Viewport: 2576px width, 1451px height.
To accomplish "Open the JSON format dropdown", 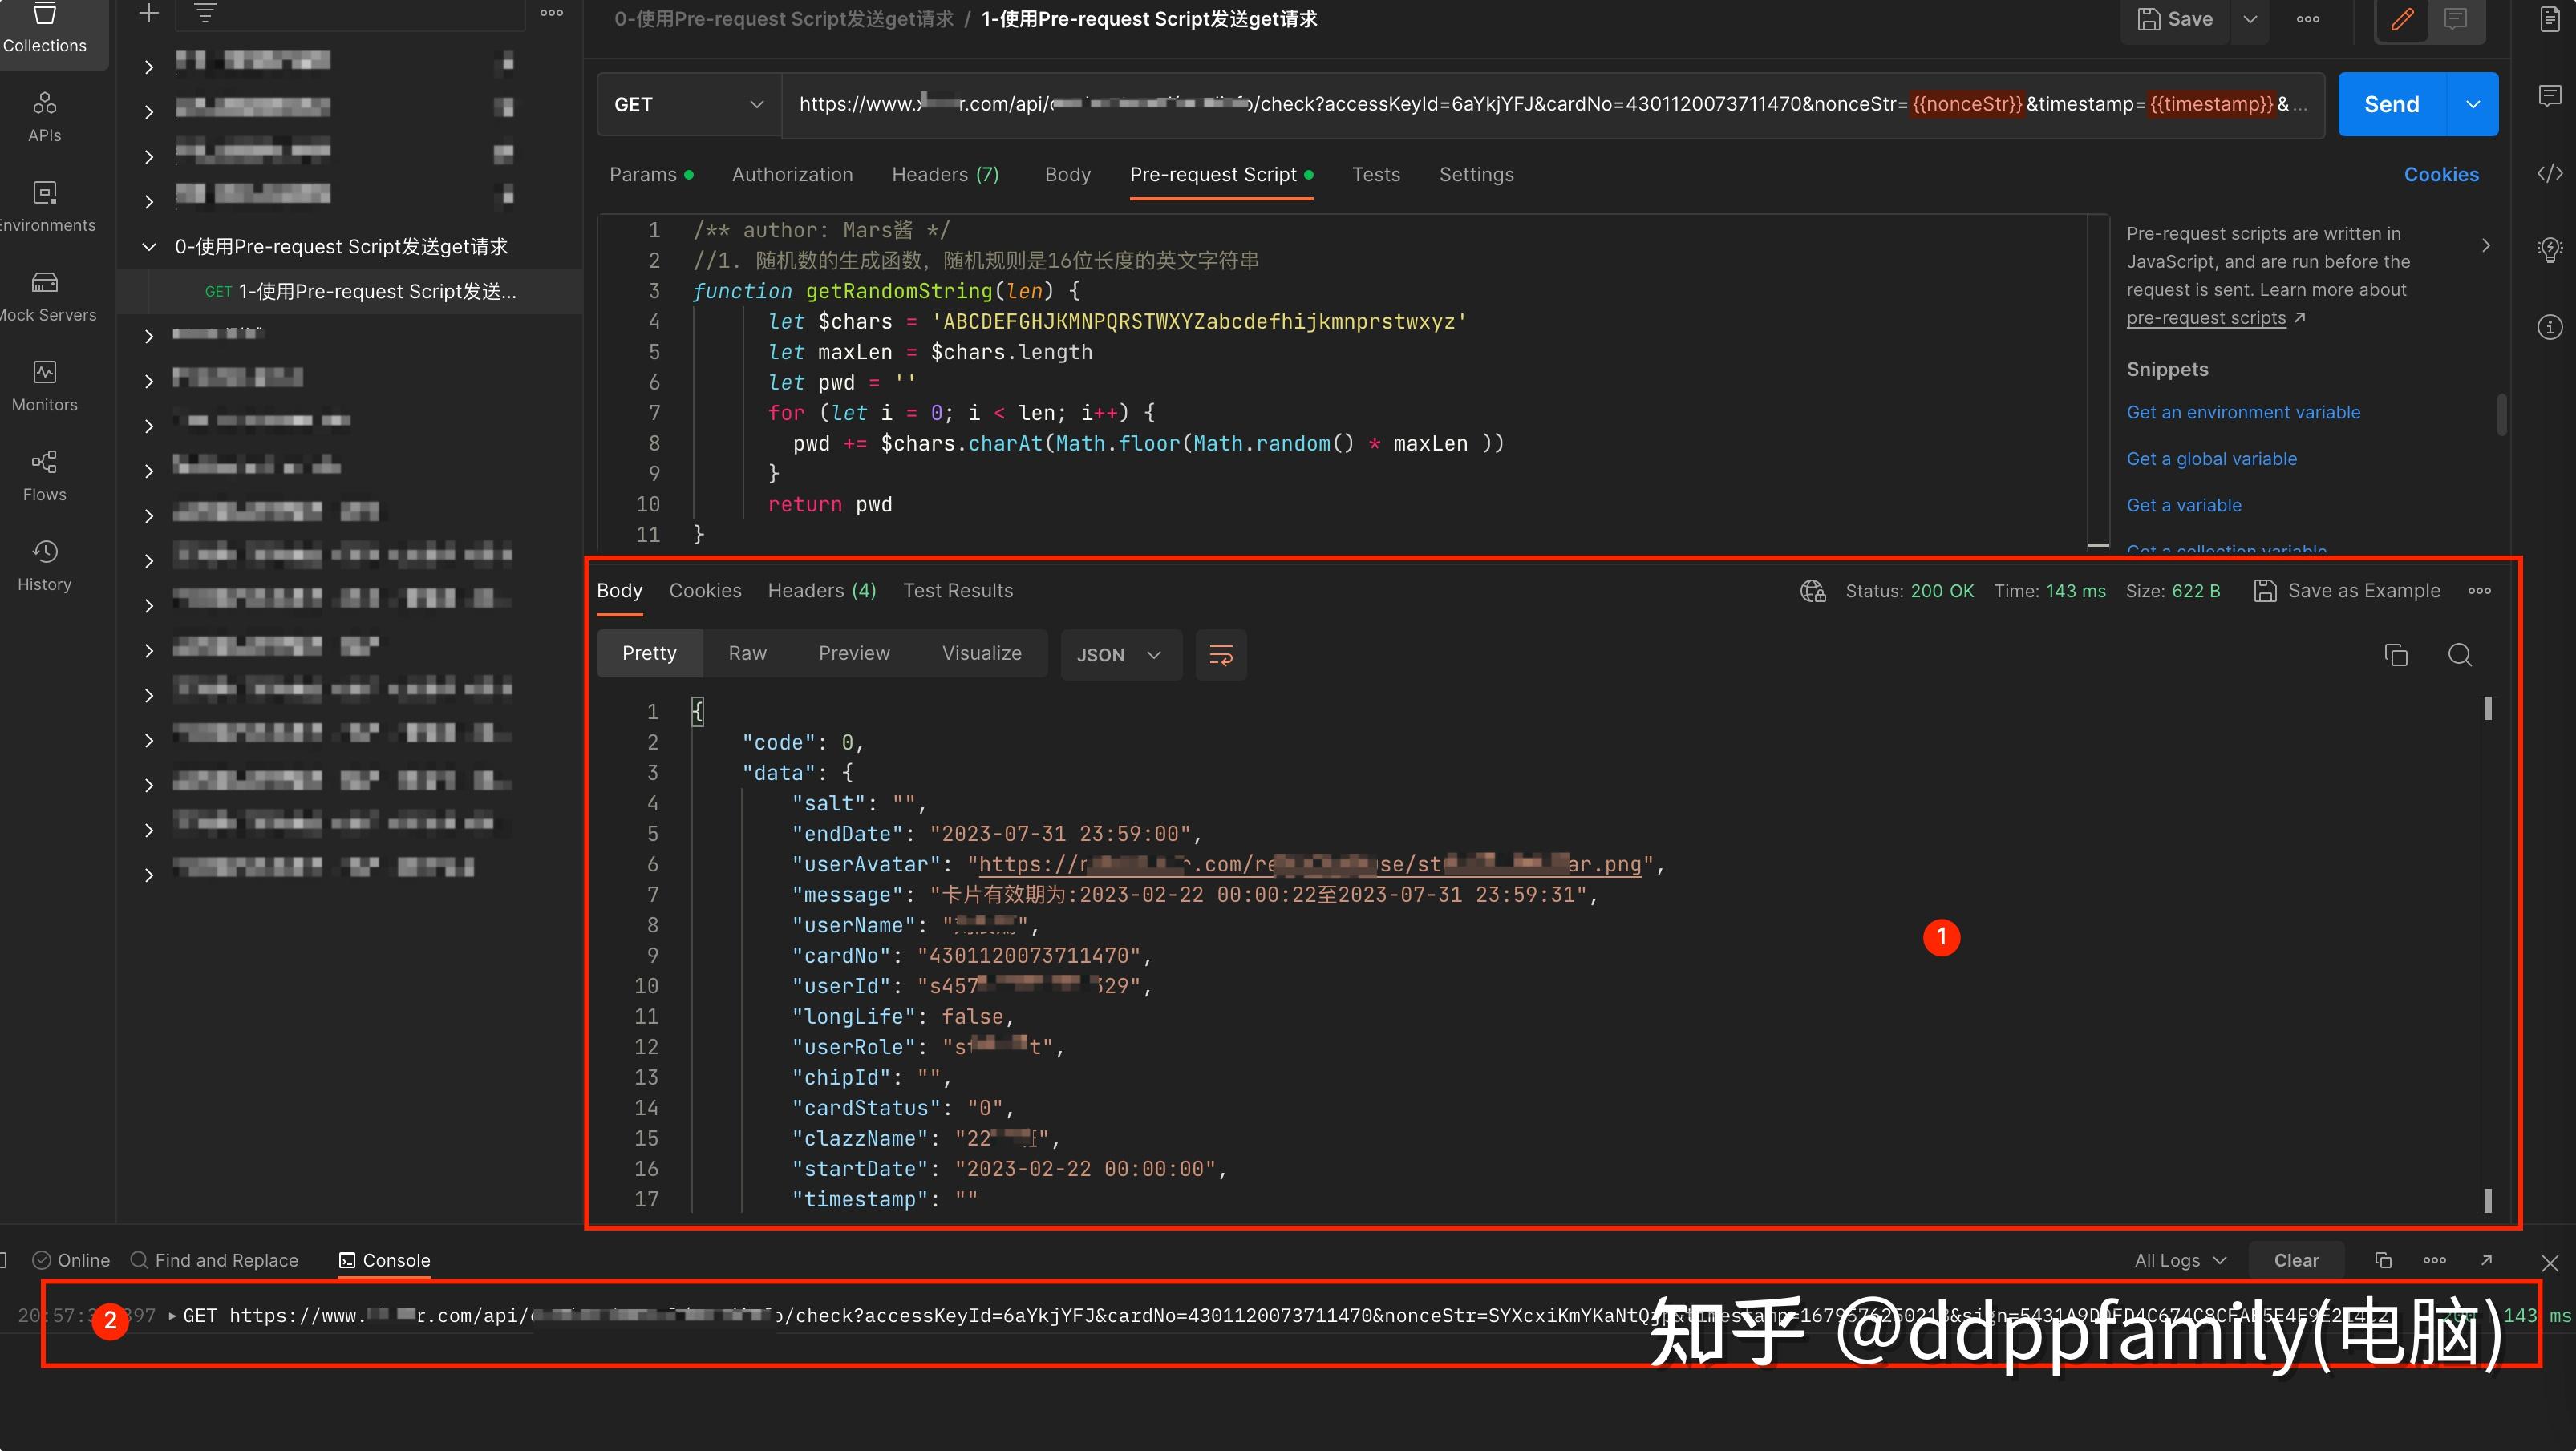I will [x=1120, y=654].
